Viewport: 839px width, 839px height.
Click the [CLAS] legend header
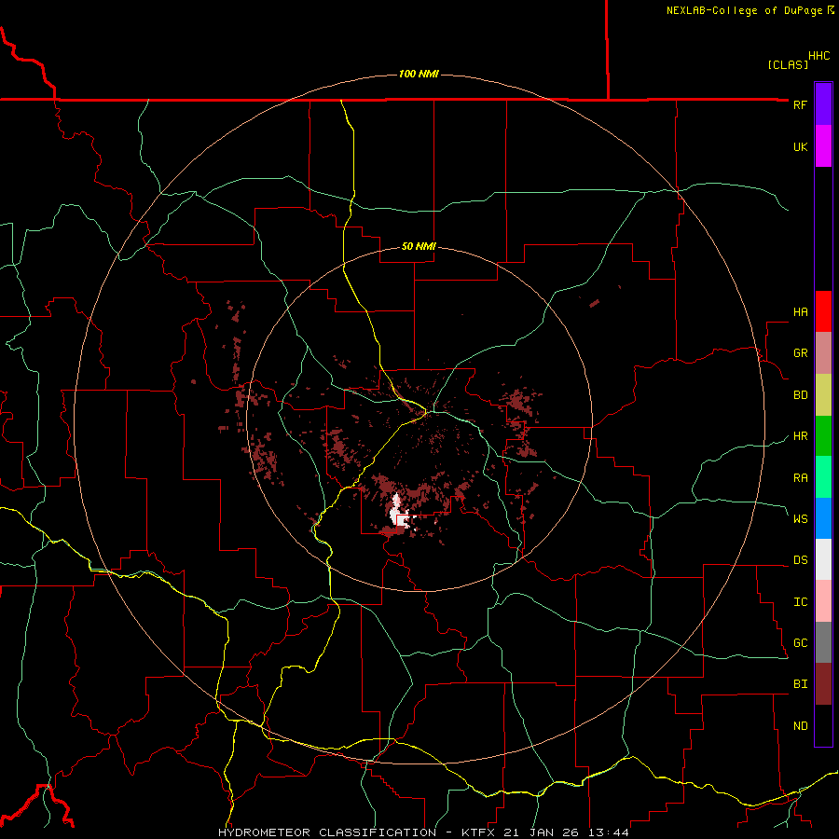(788, 64)
